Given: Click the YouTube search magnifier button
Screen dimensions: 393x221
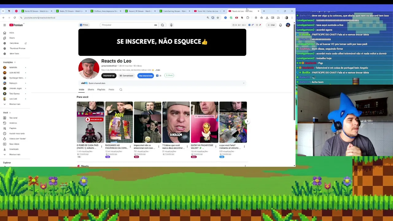Looking at the screenshot, I should click(162, 25).
